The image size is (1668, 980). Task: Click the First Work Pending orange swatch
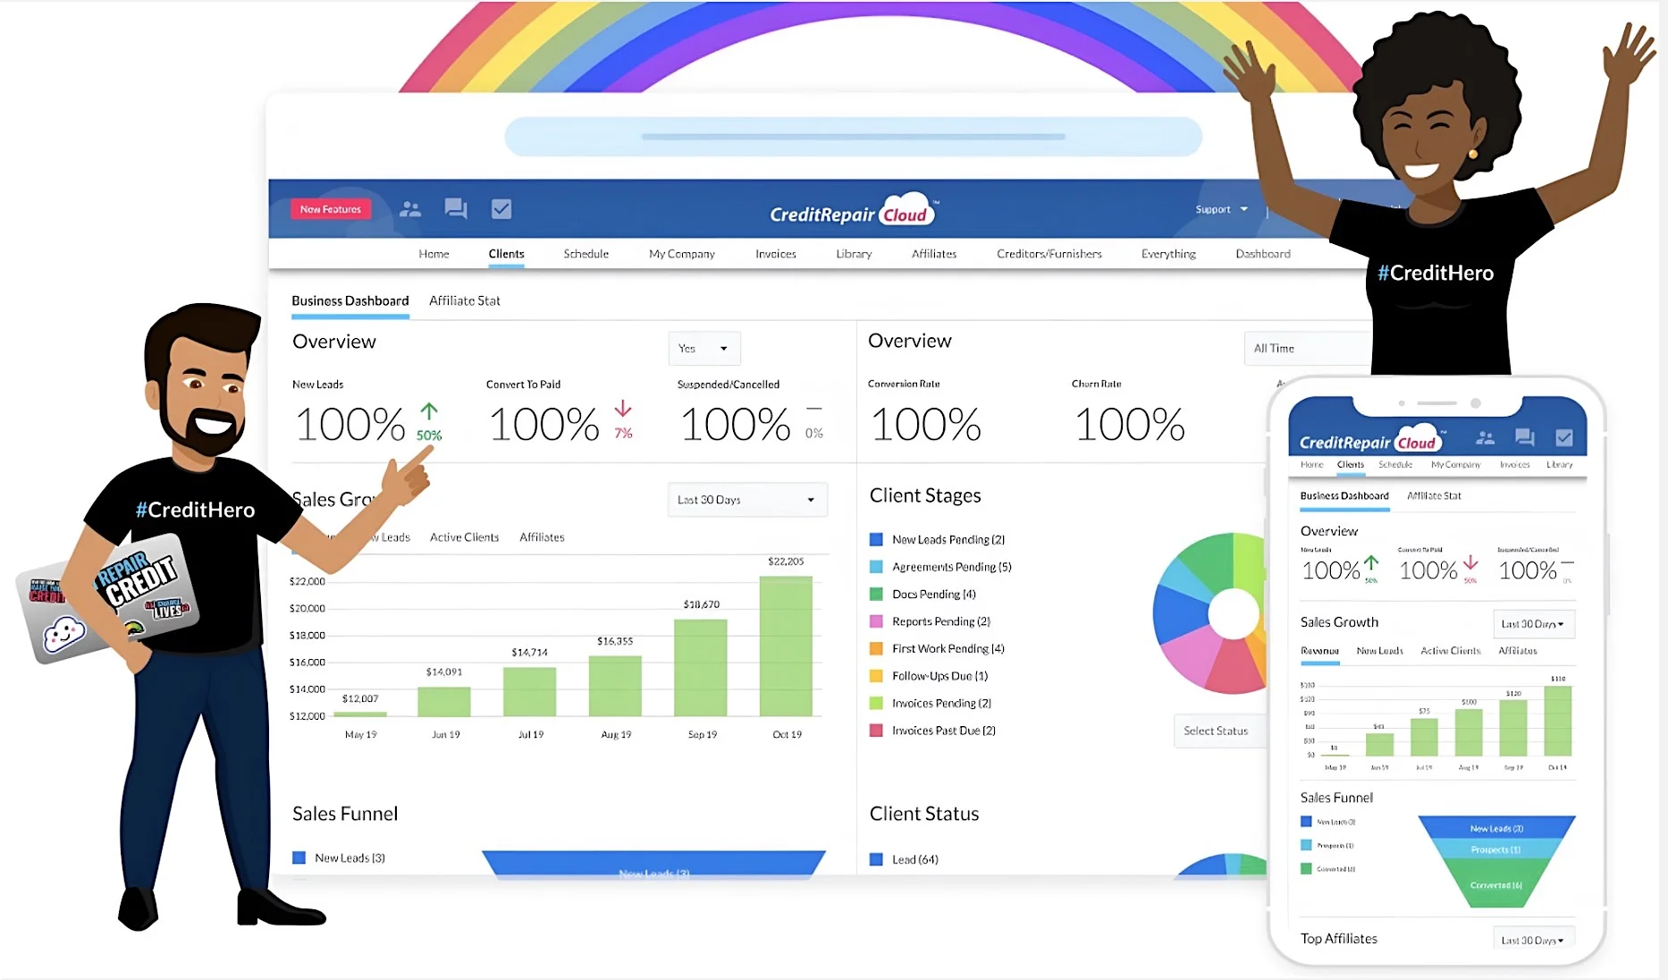tap(876, 648)
